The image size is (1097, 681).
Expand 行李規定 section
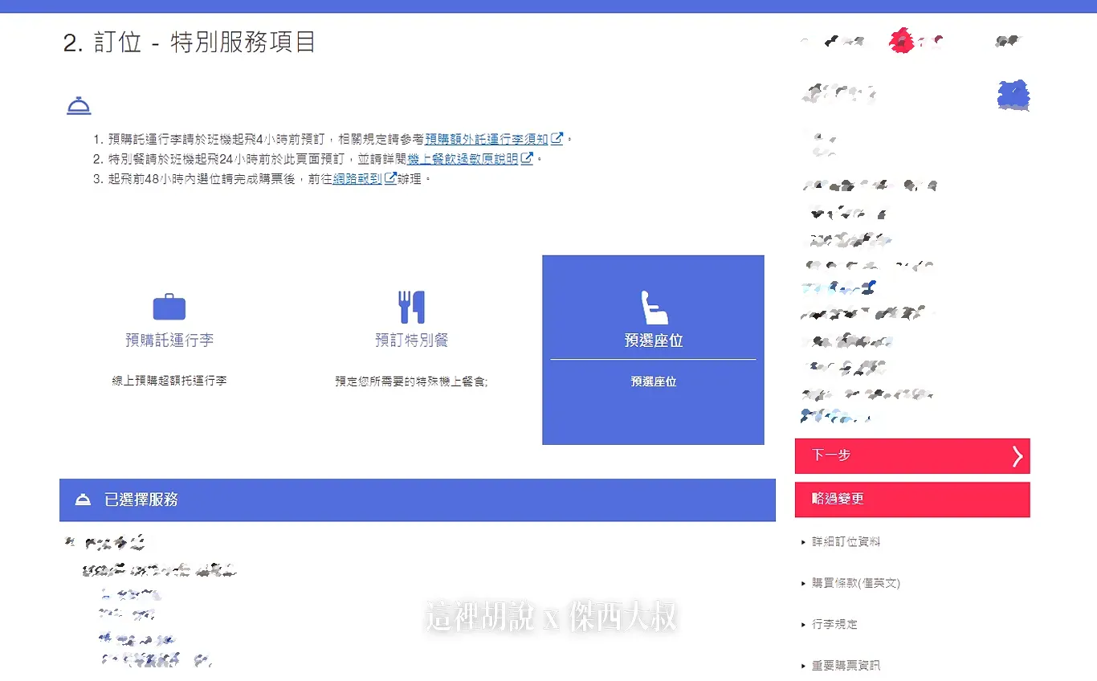(834, 624)
